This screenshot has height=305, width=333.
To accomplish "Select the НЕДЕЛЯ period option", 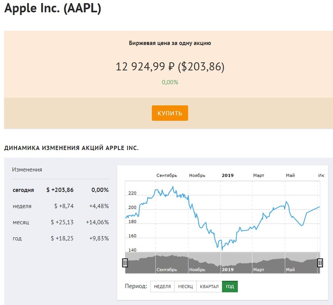I will pyautogui.click(x=162, y=287).
